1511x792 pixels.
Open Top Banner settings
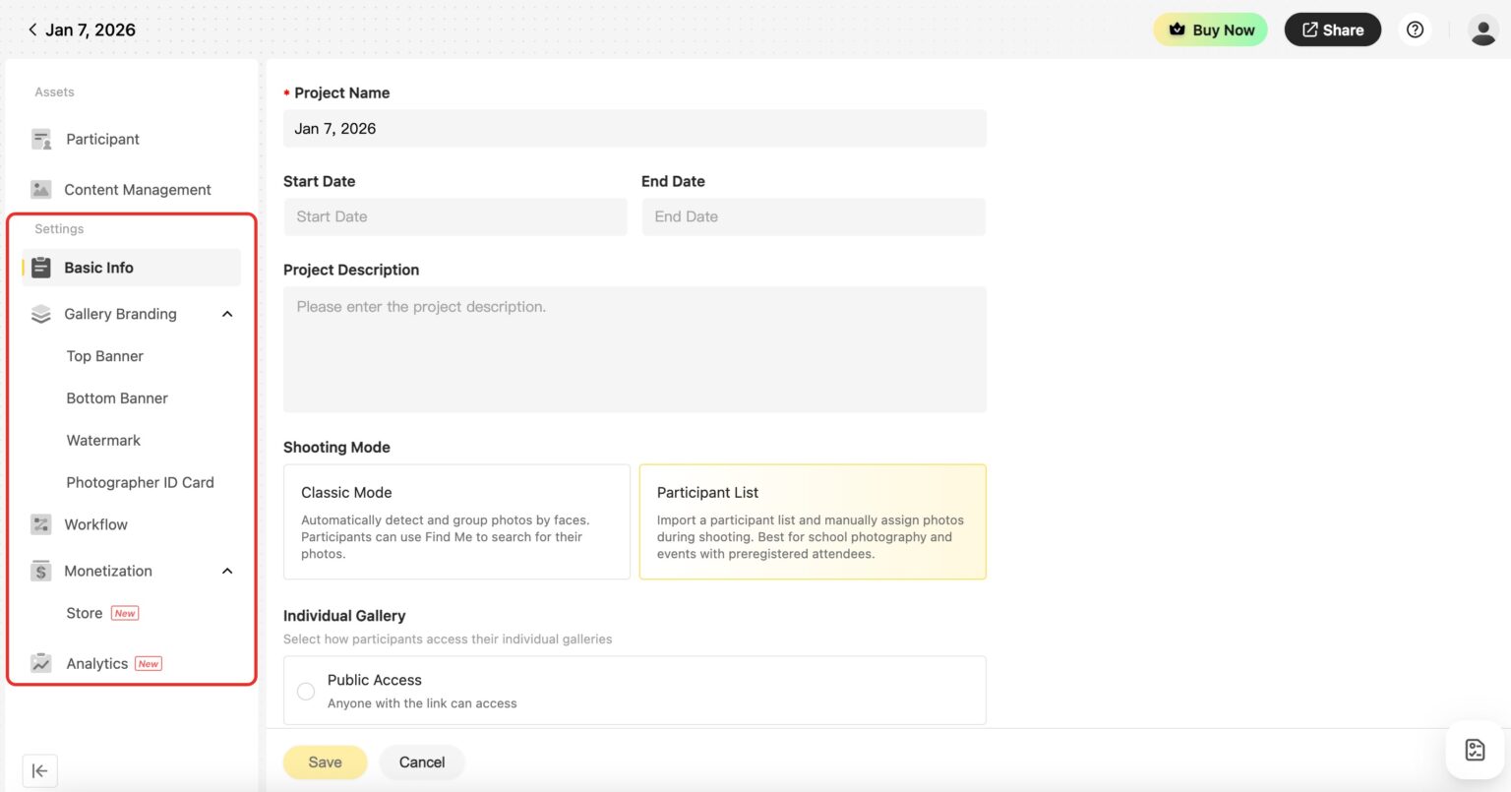[x=105, y=356]
